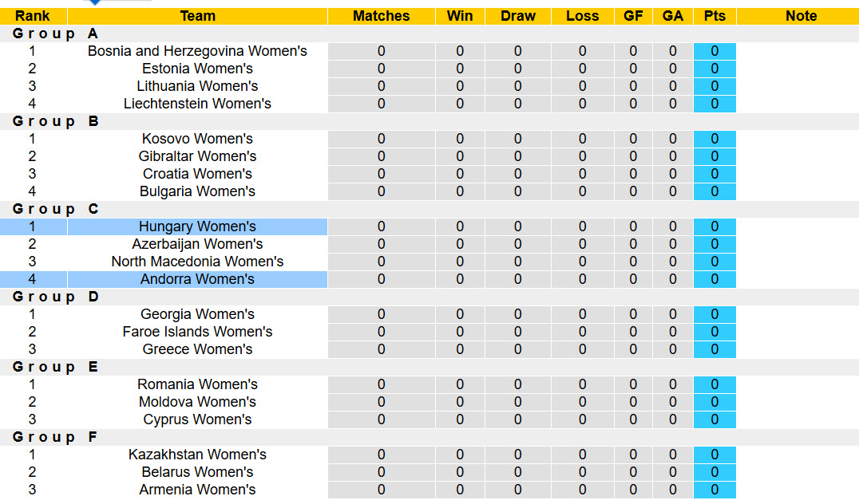This screenshot has width=859, height=500.
Task: Click the Note column header
Action: click(x=801, y=16)
